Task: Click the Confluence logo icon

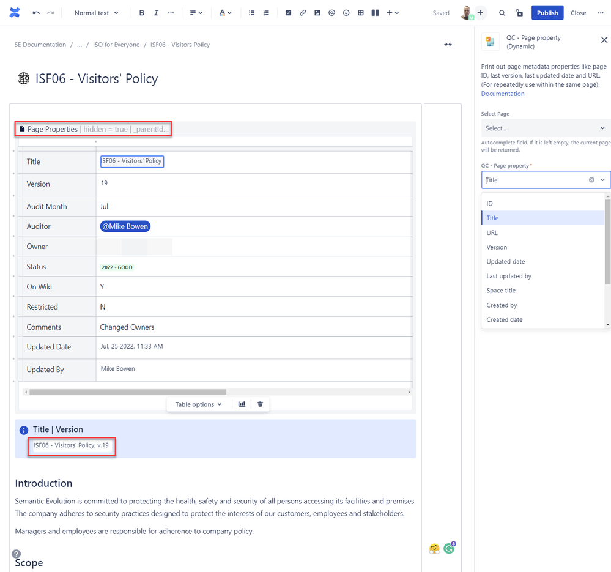Action: click(15, 13)
